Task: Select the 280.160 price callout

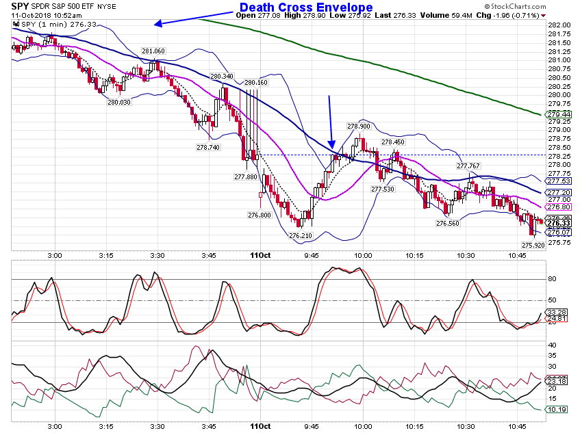Action: 256,82
